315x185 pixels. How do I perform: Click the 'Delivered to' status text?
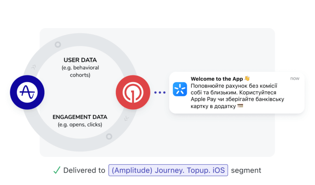click(x=84, y=170)
